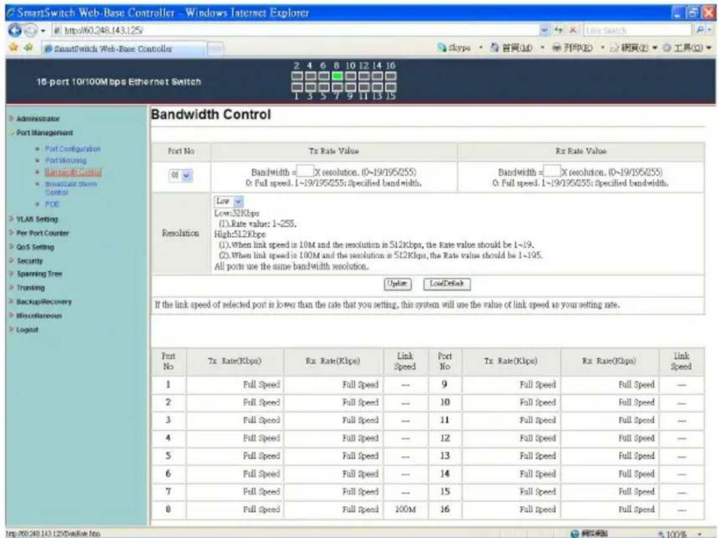Image resolution: width=719 pixels, height=538 pixels.
Task: Open a new blank browser tab
Action: click(215, 49)
